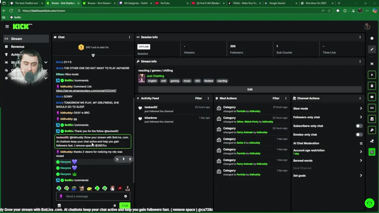Switch to YouTube browser tab
The width and height of the screenshot is (379, 213).
click(x=172, y=3)
